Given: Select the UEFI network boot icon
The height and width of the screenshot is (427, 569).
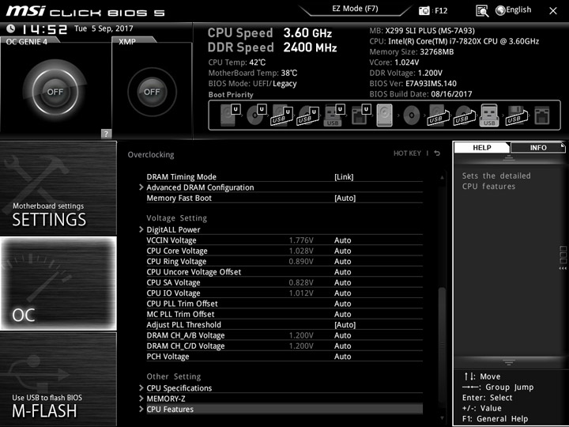Looking at the screenshot, I should pos(360,115).
